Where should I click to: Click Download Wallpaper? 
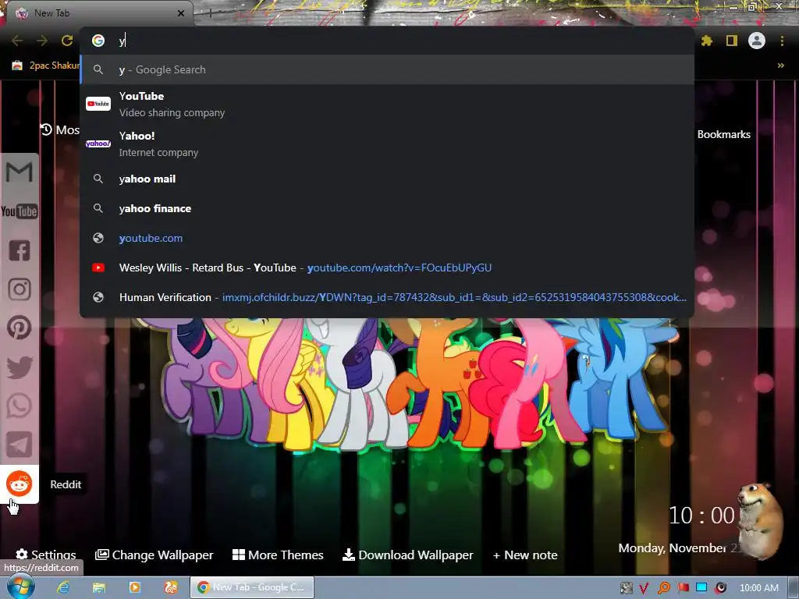pos(407,555)
